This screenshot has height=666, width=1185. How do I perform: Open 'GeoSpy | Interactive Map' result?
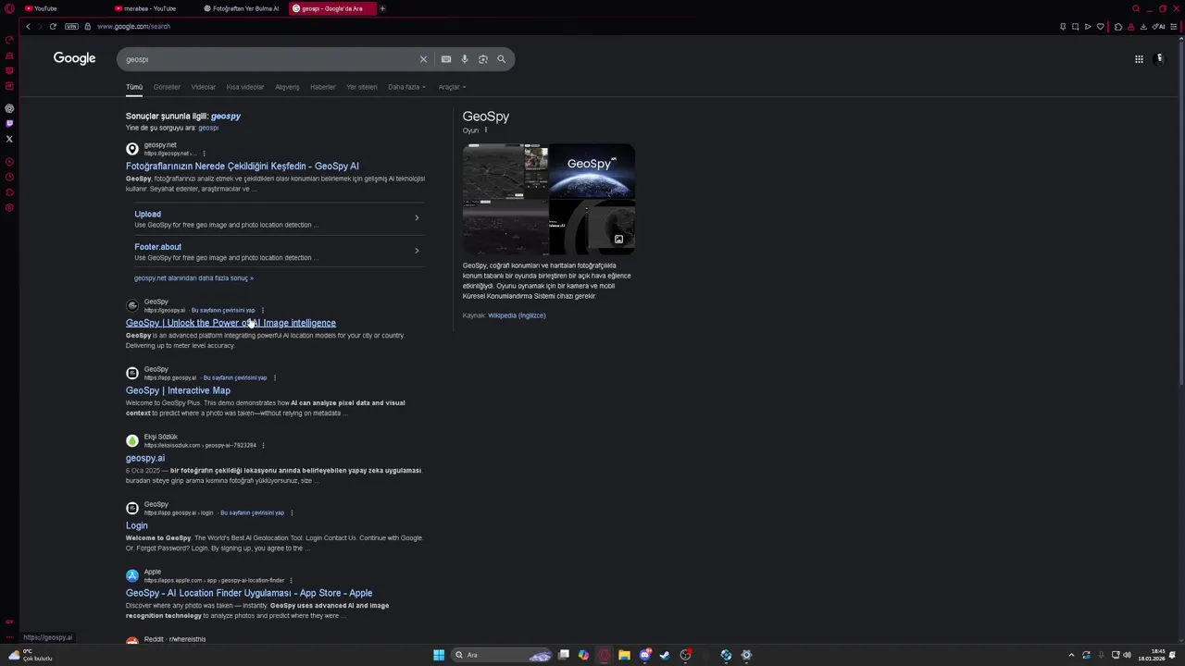coord(178,390)
